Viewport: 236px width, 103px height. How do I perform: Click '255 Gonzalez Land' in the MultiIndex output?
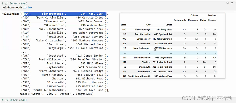pyautogui.click(x=89, y=86)
